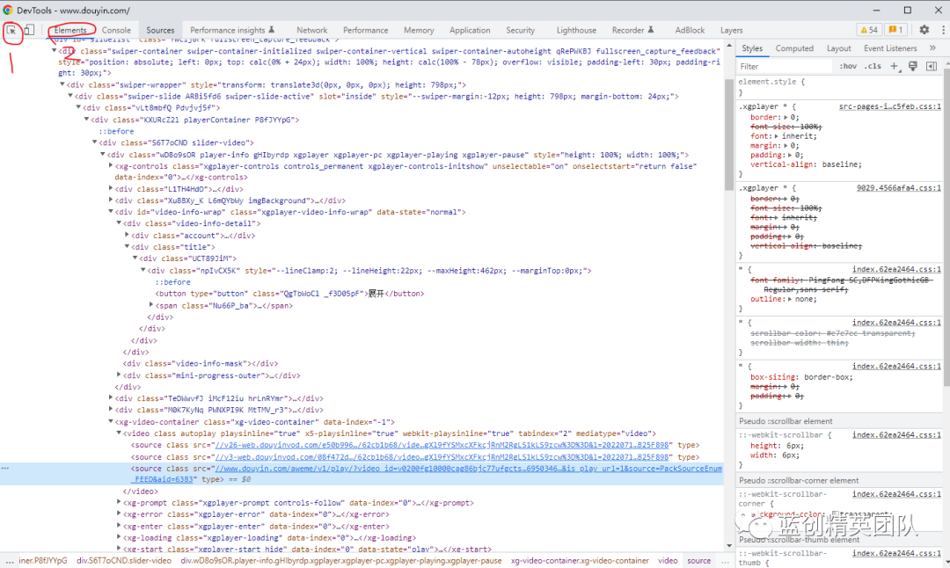
Task: Click the Elements panel vertical scrollbar thumb
Action: [729, 135]
